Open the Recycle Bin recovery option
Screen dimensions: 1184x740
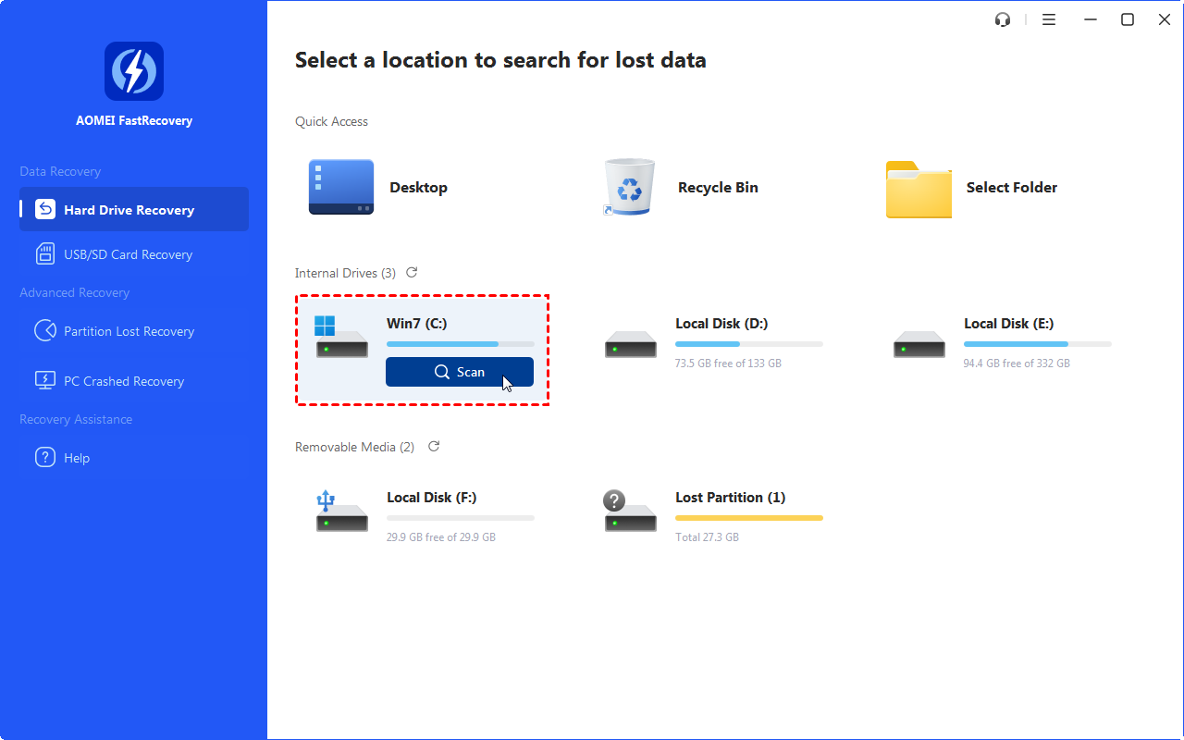tap(629, 187)
